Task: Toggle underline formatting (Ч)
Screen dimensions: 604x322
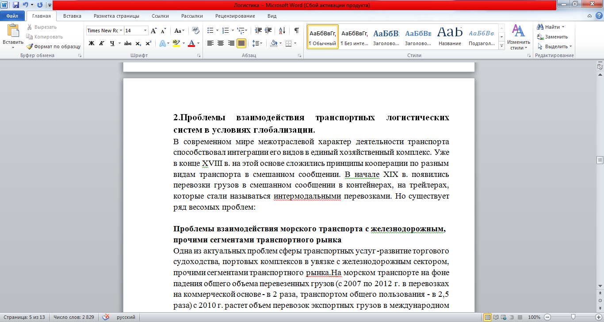Action: pyautogui.click(x=112, y=43)
